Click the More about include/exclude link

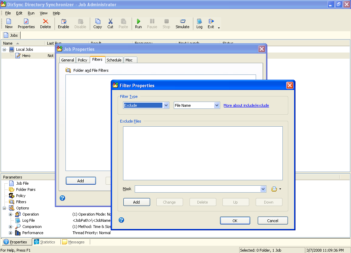[246, 105]
